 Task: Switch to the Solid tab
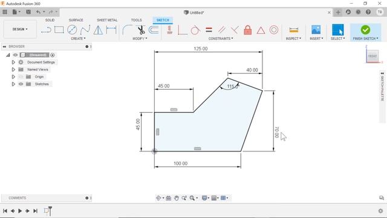pyautogui.click(x=50, y=20)
